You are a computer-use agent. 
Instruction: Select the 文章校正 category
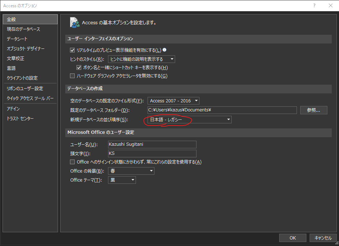(x=30, y=58)
